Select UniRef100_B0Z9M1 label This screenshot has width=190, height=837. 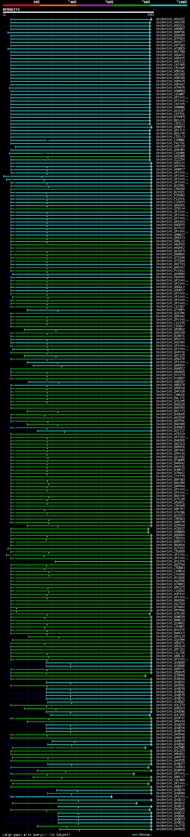tap(170, 186)
